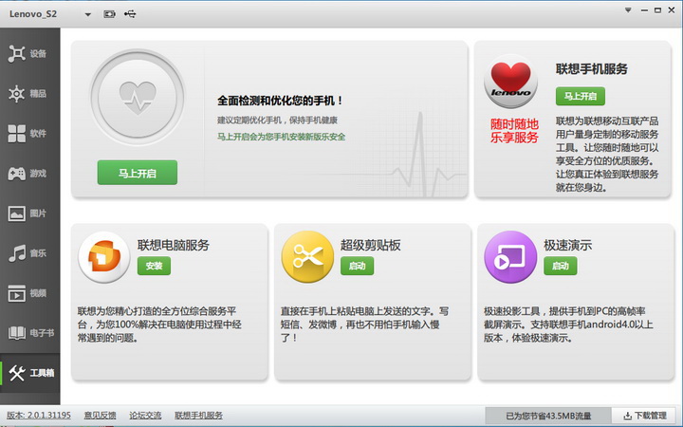683x427 pixels.
Task: Click the USB connection icon
Action: 130,14
